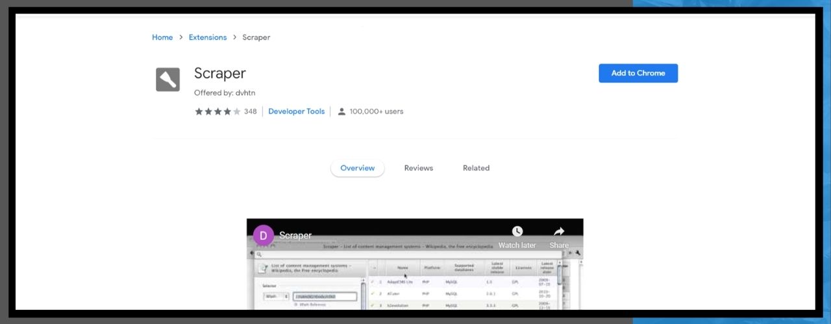Click the Watch later clock icon
Image resolution: width=831 pixels, height=324 pixels.
pos(517,232)
